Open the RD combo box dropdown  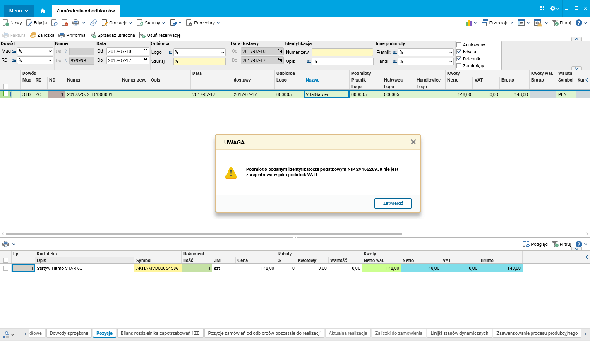[x=50, y=60]
